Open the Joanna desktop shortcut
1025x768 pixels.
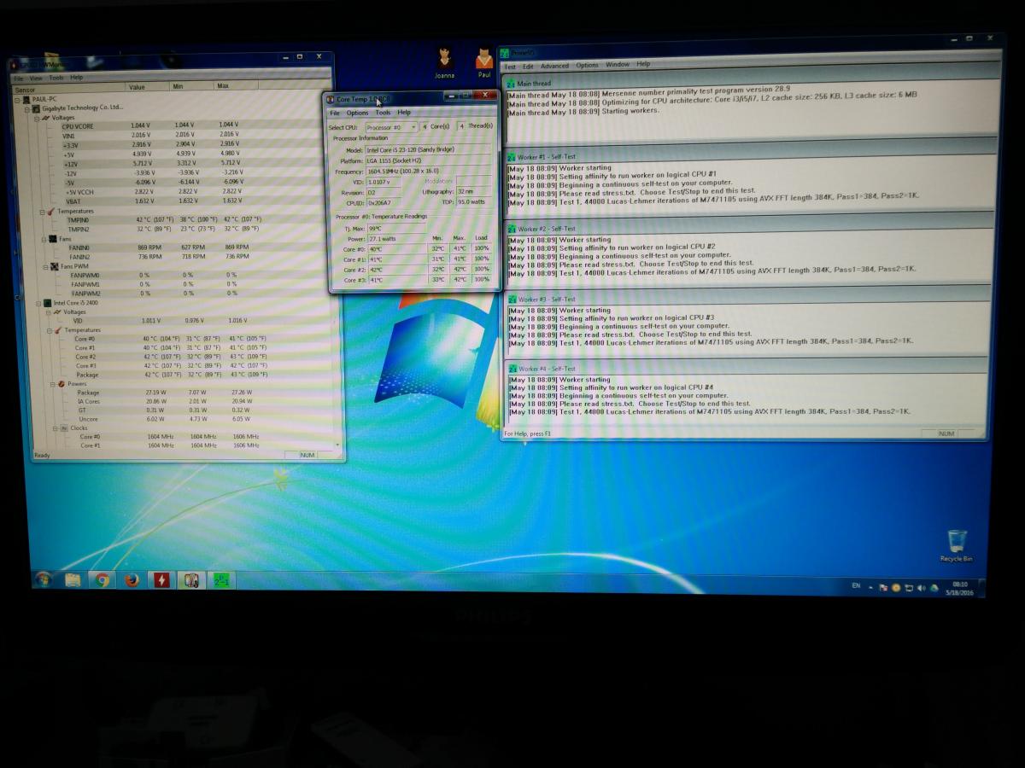[444, 62]
